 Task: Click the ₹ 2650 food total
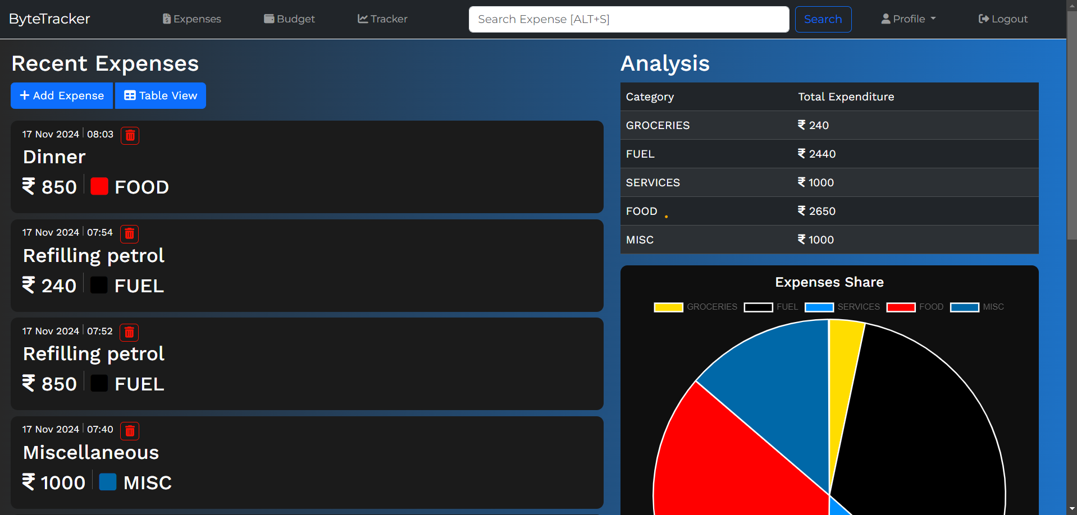tap(817, 211)
